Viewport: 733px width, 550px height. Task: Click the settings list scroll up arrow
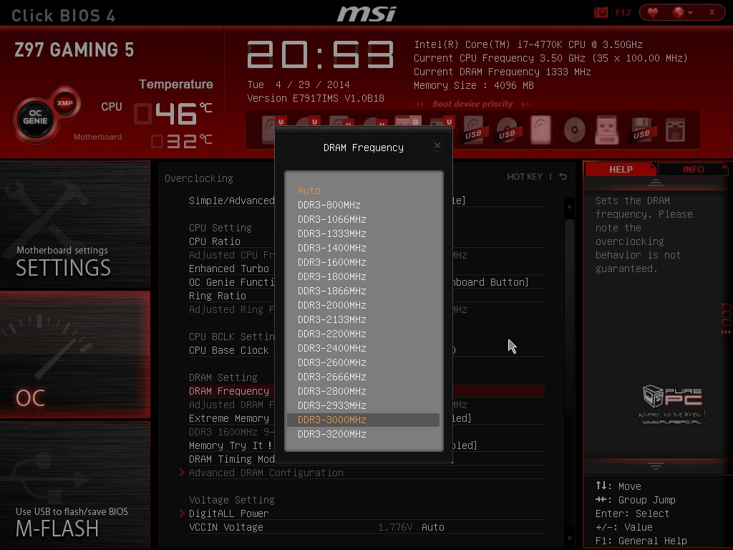pyautogui.click(x=569, y=206)
